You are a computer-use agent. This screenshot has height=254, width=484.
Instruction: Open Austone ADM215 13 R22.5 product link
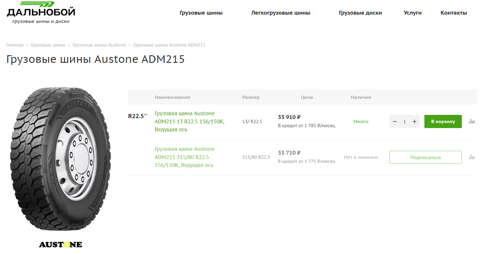[x=189, y=121]
